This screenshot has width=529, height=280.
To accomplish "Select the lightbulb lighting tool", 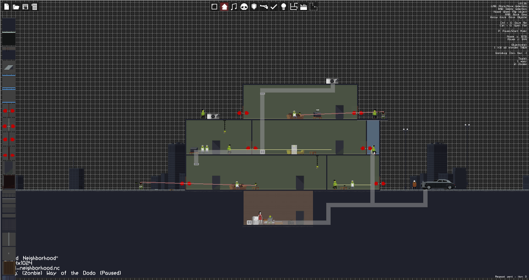I will [284, 7].
